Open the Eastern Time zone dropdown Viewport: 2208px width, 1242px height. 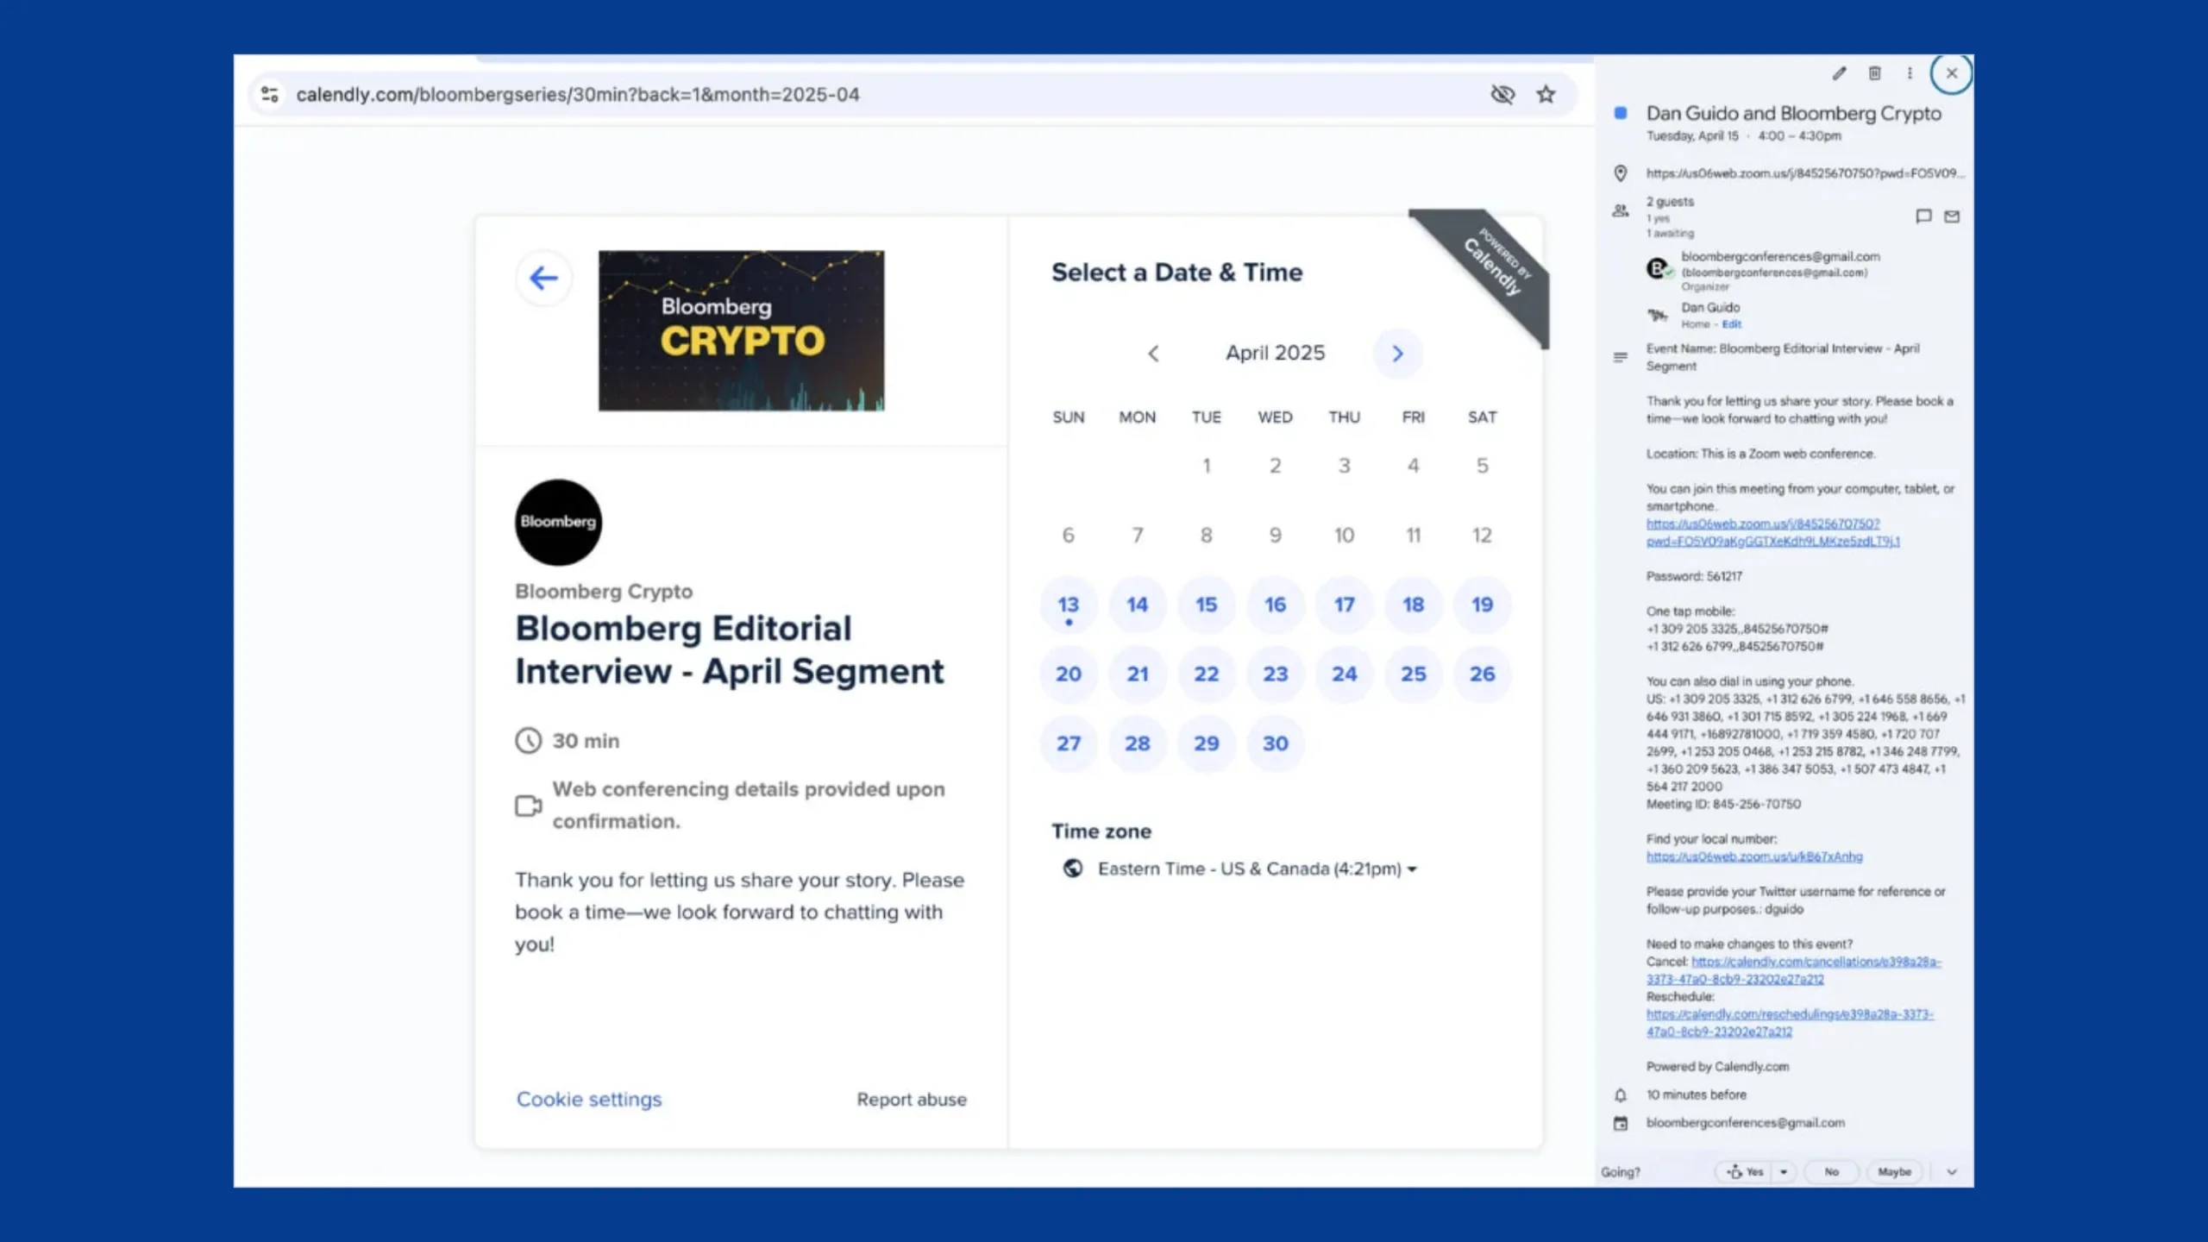click(x=1257, y=869)
